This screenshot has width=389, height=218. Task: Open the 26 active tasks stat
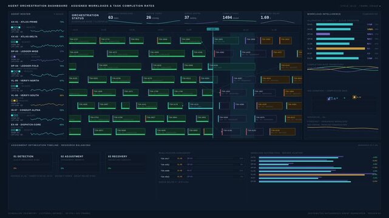tap(163, 18)
